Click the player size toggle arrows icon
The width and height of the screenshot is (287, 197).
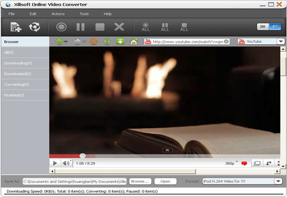269,163
